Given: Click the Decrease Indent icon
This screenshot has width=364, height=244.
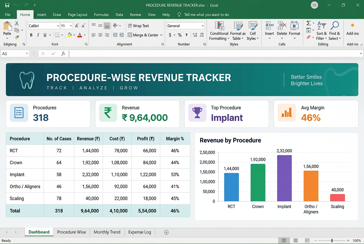Looking at the screenshot, I should [x=115, y=35].
